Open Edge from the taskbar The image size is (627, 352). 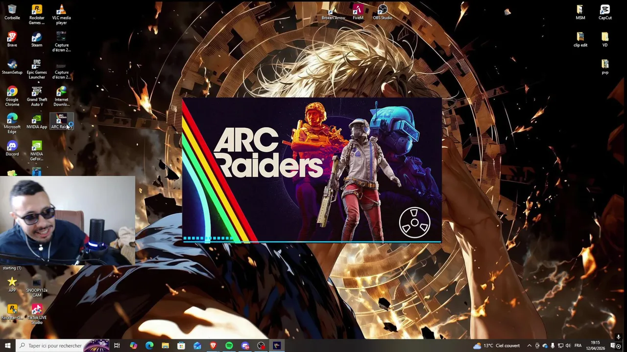149,346
